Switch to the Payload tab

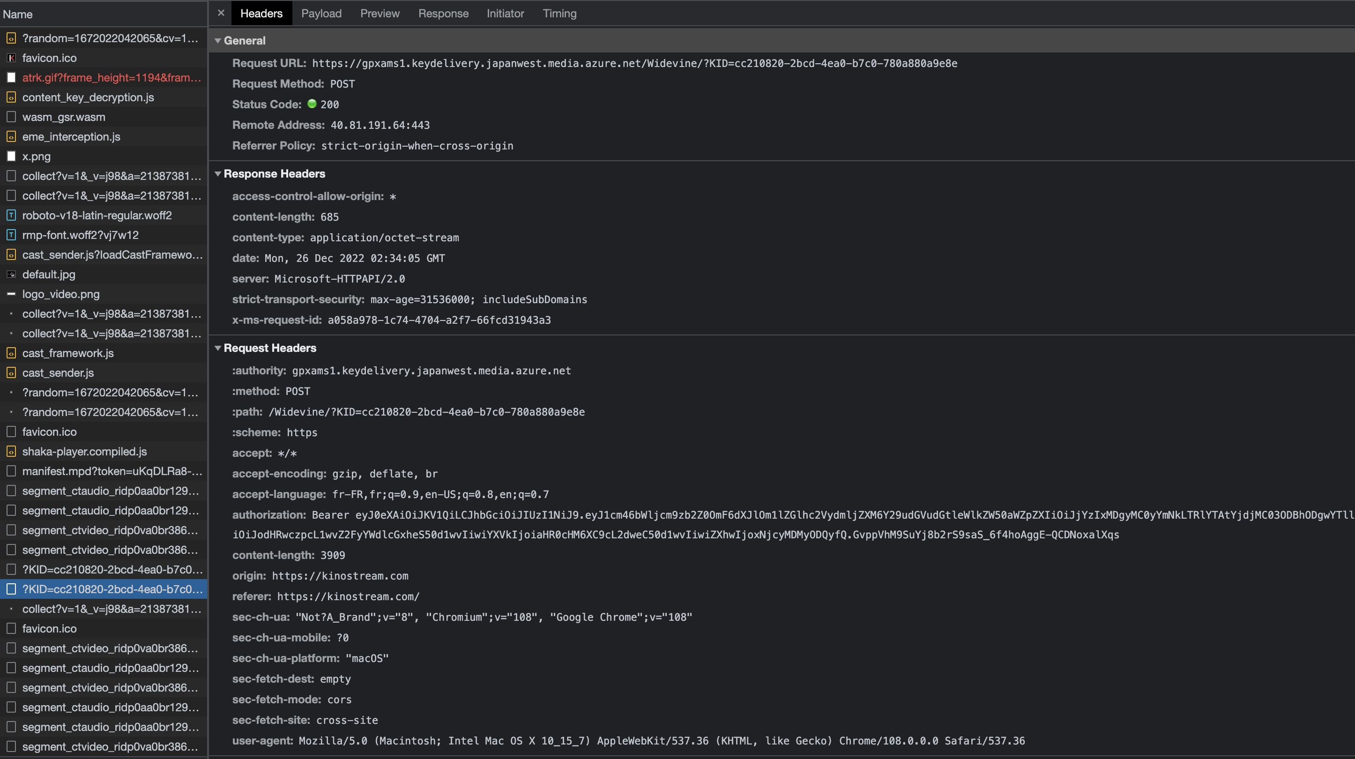pos(321,14)
